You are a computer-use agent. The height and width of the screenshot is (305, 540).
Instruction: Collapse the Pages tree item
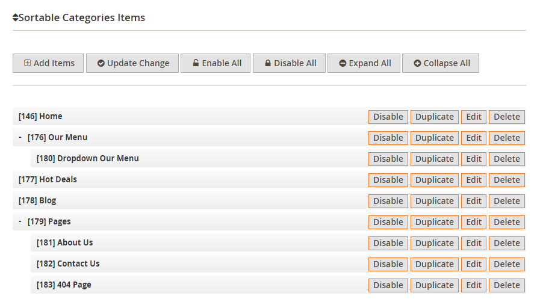[20, 221]
